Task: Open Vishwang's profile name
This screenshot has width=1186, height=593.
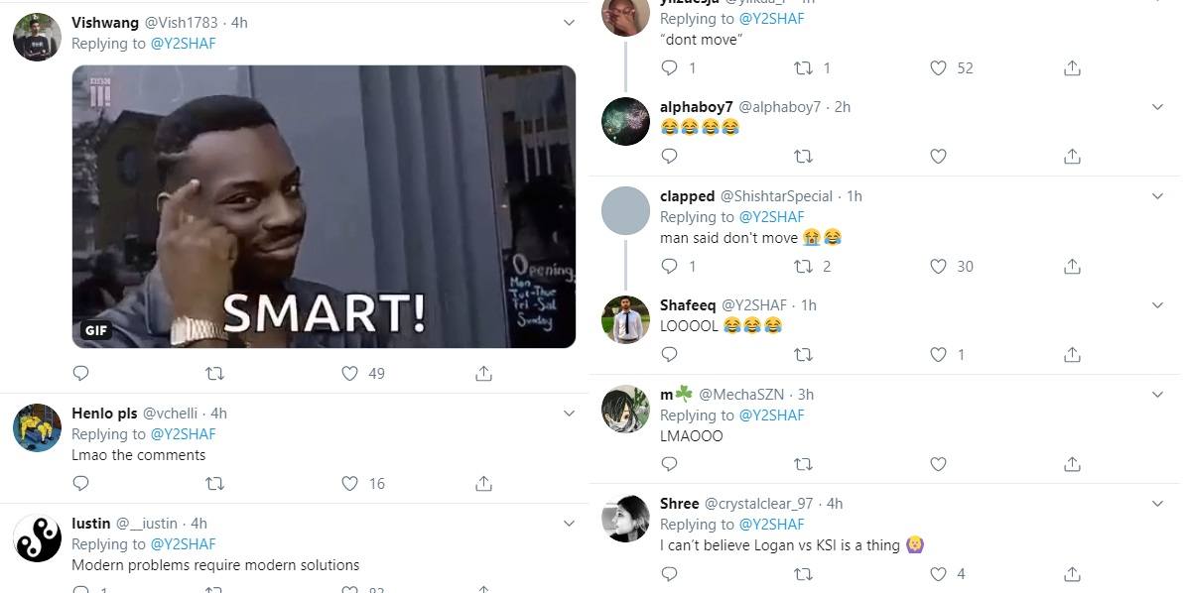Action: pos(105,23)
